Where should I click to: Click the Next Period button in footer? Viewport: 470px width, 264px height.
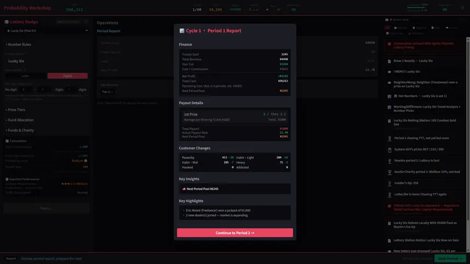tap(450, 259)
